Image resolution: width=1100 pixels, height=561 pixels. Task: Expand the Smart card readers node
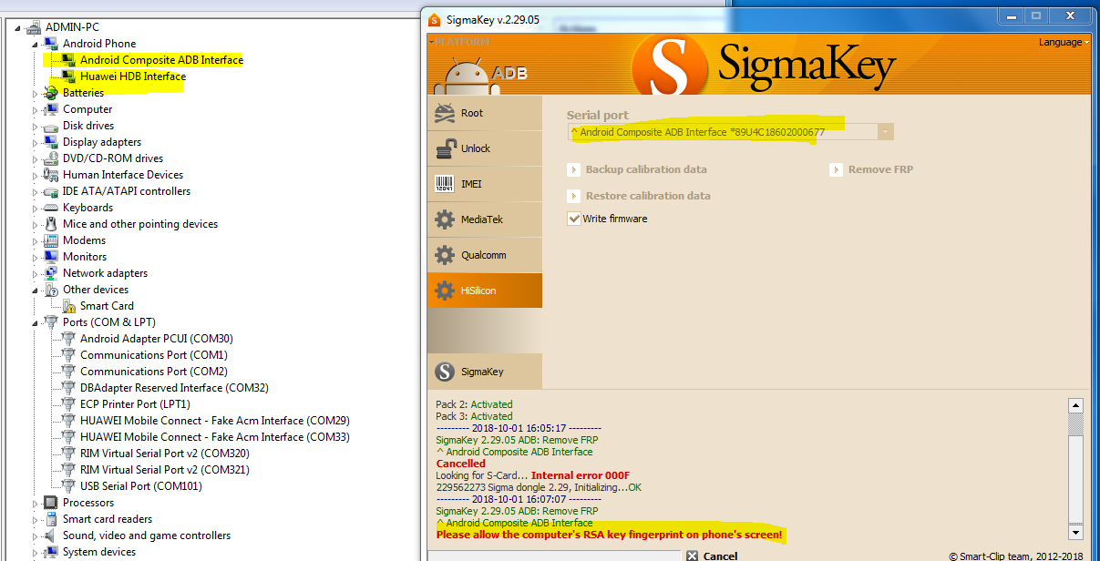[x=36, y=519]
